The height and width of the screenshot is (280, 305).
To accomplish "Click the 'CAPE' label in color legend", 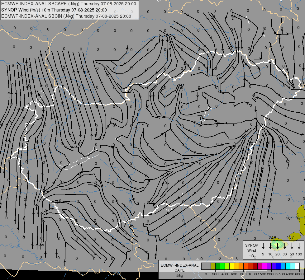I will pyautogui.click(x=179, y=270).
